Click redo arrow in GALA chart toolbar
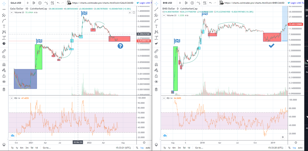Screen dimensions: 308x151 pos(63,3)
